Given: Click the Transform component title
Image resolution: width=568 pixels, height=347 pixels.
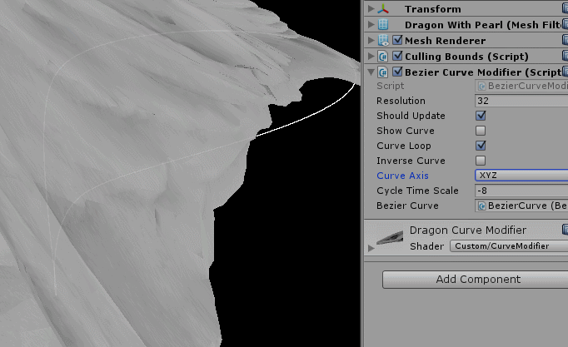Looking at the screenshot, I should click(x=433, y=9).
